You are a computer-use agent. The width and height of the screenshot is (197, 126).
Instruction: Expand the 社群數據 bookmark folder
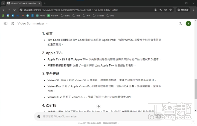(x=99, y=15)
